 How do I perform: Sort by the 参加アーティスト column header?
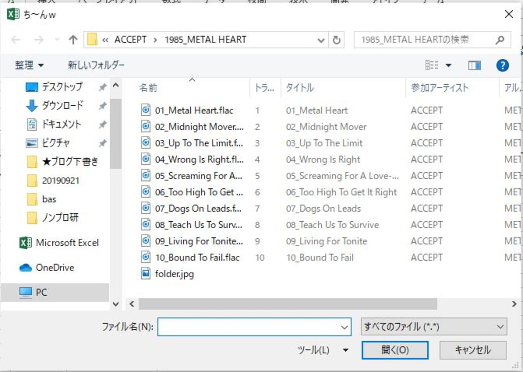click(x=452, y=88)
